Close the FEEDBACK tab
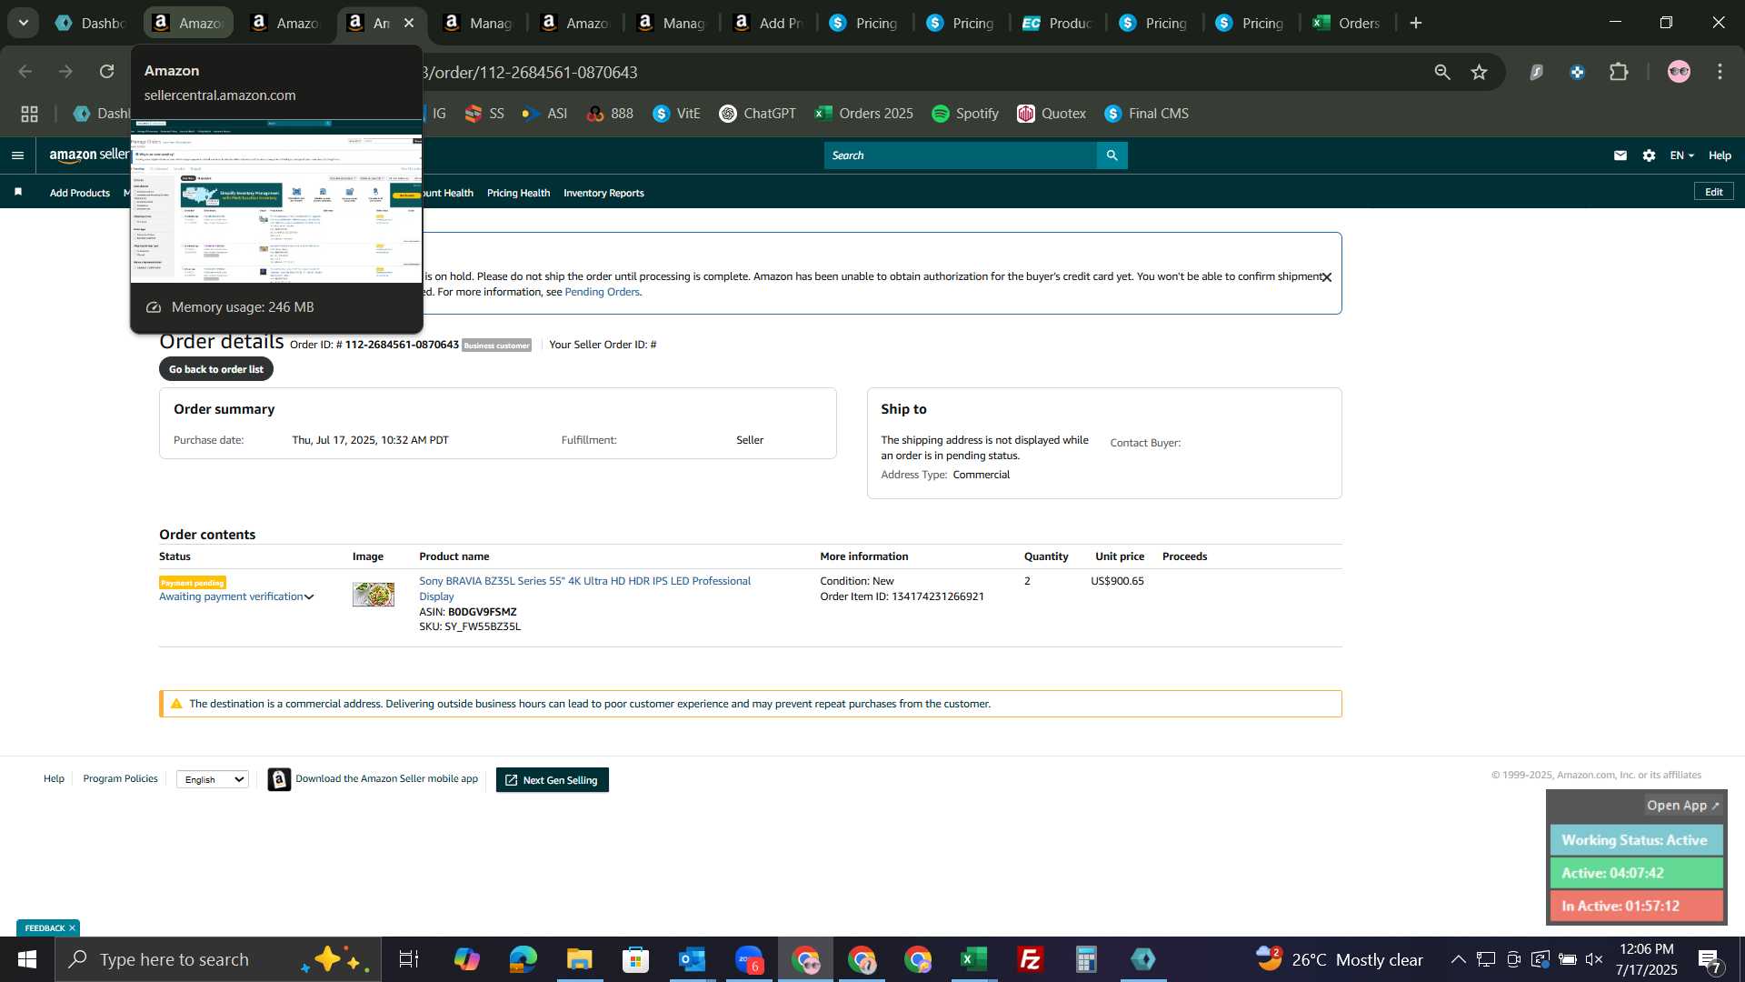This screenshot has height=982, width=1745. 72,927
